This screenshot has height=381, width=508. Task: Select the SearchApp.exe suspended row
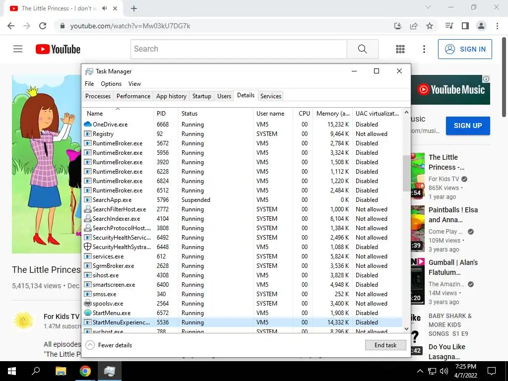pos(242,199)
